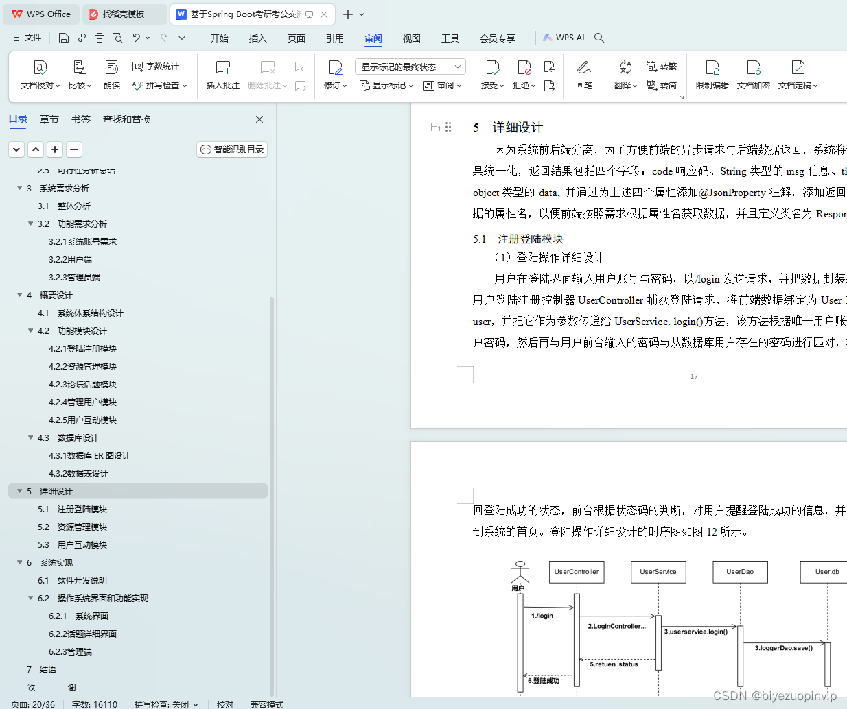Click the 拒绝 reject change icon
Viewport: 847px width, 709px height.
pos(524,67)
